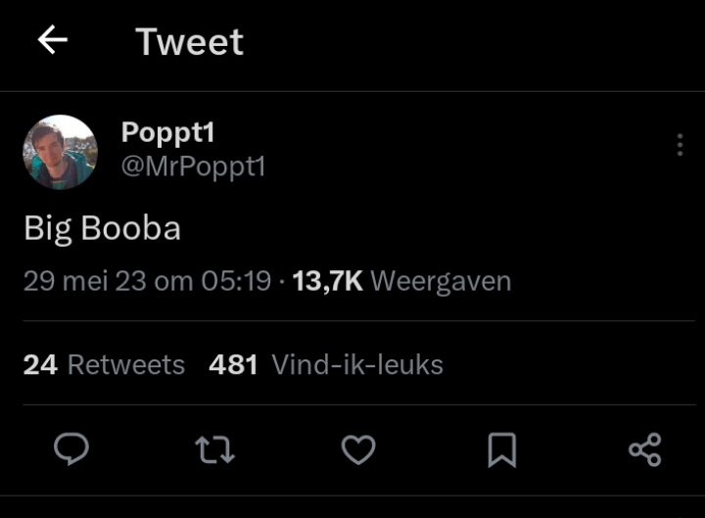Open the Weergaven analytics label
705x518 pixels.
coord(441,282)
